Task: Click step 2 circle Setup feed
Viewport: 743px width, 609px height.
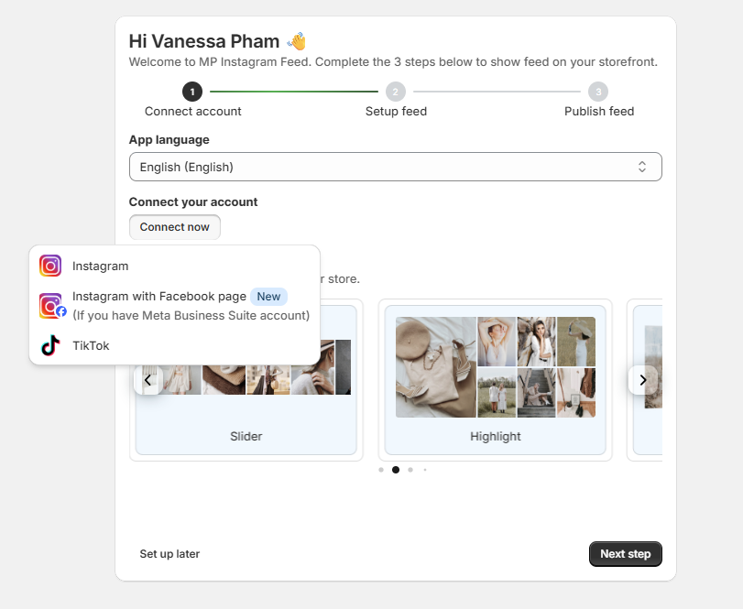Action: [x=395, y=92]
